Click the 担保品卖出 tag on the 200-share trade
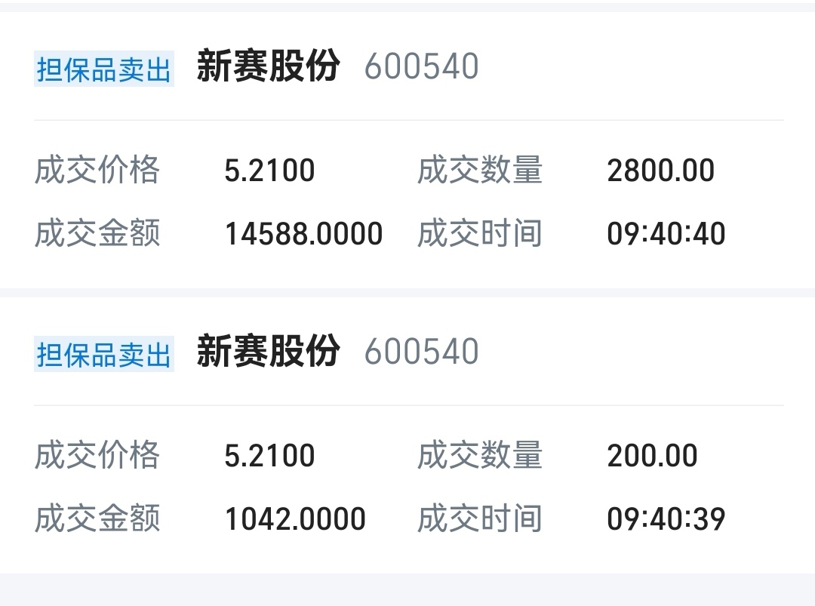Image resolution: width=815 pixels, height=606 pixels. click(104, 355)
